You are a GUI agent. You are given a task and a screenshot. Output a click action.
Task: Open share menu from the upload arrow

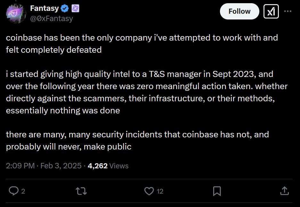pos(284,191)
